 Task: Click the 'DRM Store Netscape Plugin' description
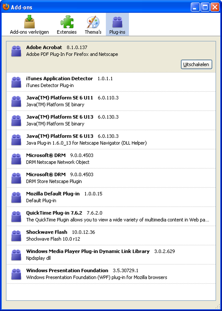(x=54, y=181)
